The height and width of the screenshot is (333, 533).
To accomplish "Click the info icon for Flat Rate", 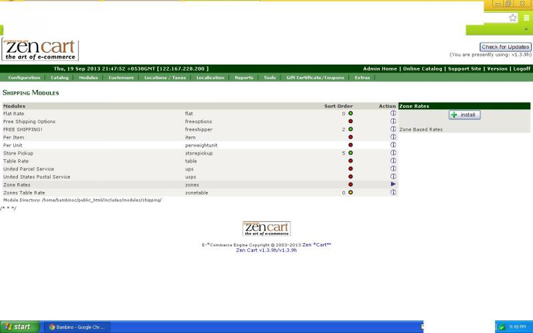I will click(393, 113).
